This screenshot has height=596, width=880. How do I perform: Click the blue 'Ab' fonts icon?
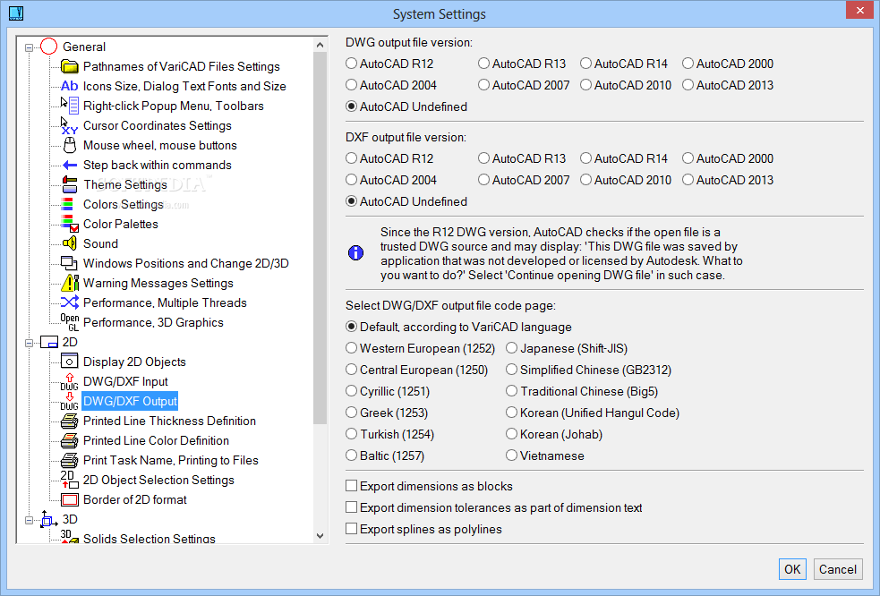coord(70,87)
